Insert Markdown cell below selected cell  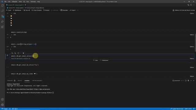(x=104, y=60)
